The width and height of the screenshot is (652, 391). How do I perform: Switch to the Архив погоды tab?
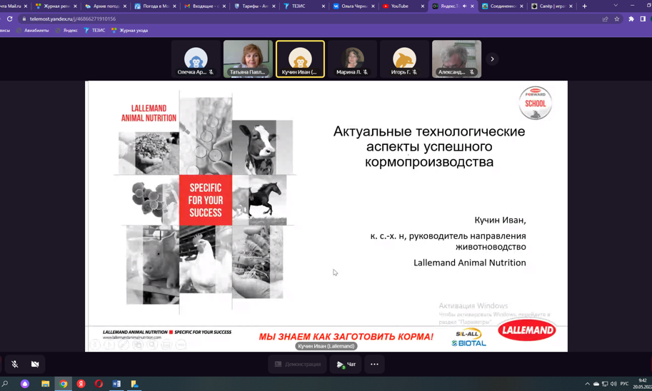click(105, 6)
